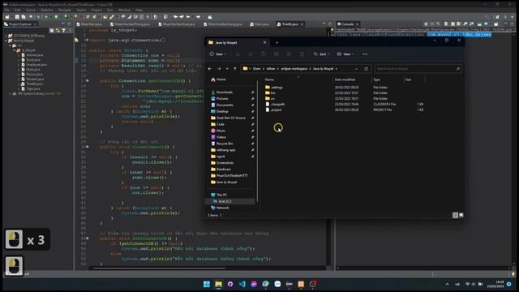Image resolution: width=519 pixels, height=292 pixels.
Task: Open Visual Studio Code from taskbar
Action: 242,284
